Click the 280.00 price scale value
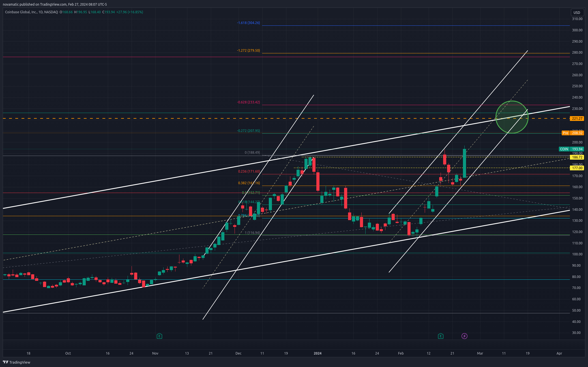The image size is (588, 367). (577, 52)
